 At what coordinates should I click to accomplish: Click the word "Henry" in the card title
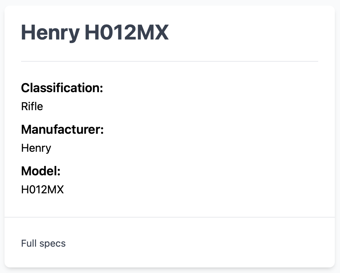(50, 33)
